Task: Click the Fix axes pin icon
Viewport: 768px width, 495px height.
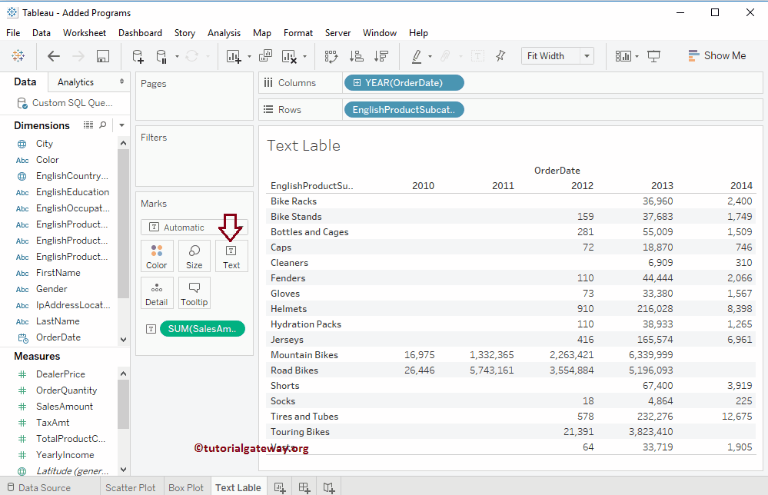Action: tap(500, 56)
